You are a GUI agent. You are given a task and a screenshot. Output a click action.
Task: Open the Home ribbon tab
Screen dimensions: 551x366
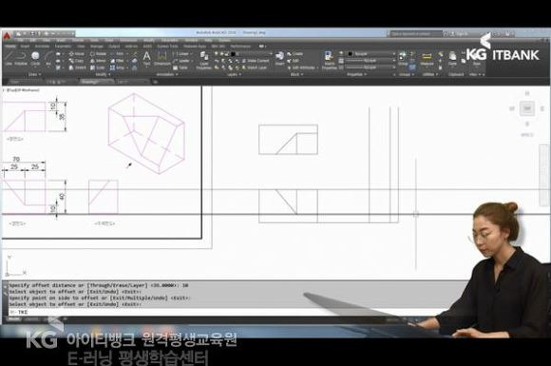coord(9,46)
